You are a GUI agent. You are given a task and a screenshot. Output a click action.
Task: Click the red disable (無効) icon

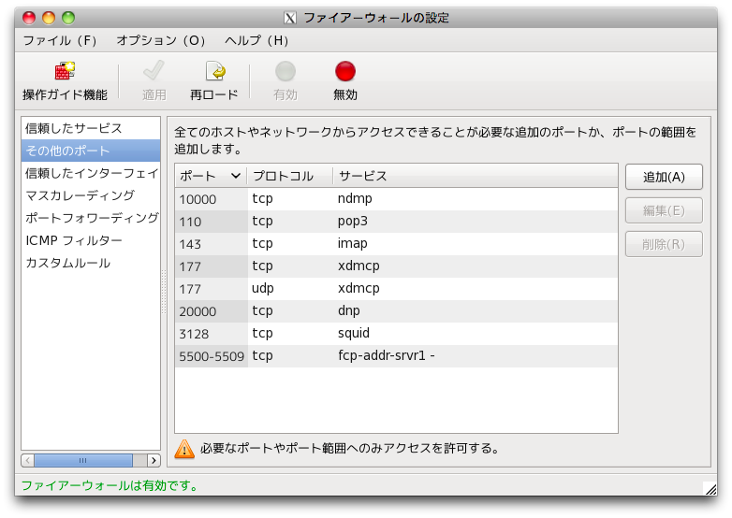345,72
